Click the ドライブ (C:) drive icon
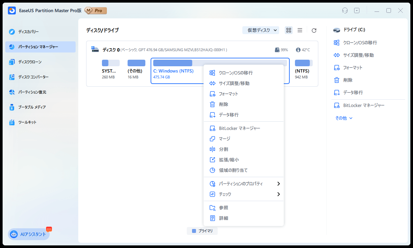The height and width of the screenshot is (248, 413). pyautogui.click(x=337, y=30)
